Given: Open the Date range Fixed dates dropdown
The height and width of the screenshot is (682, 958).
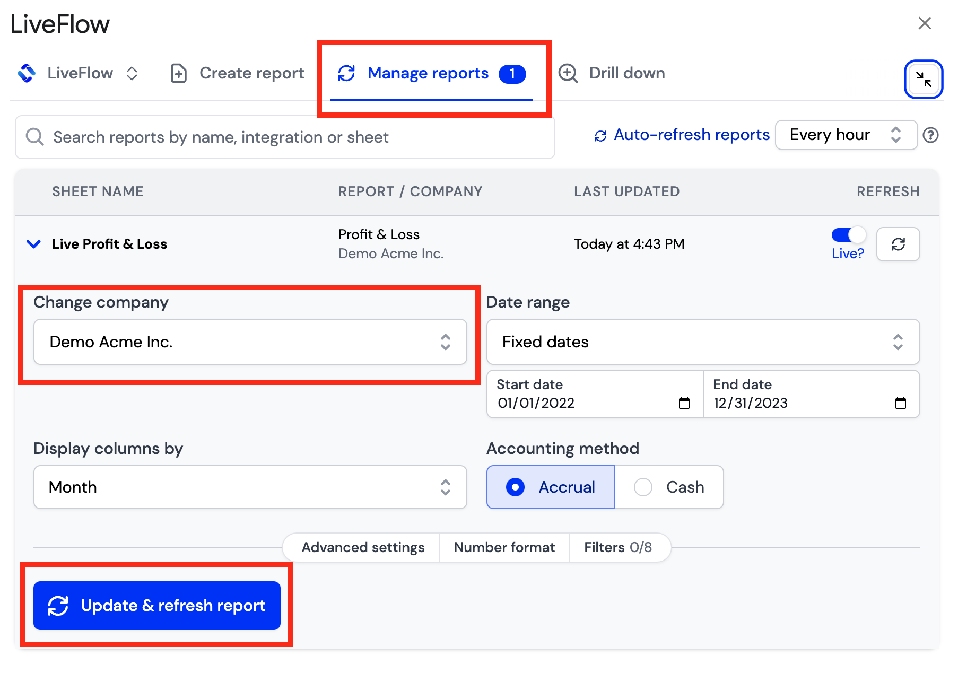Looking at the screenshot, I should click(x=703, y=342).
